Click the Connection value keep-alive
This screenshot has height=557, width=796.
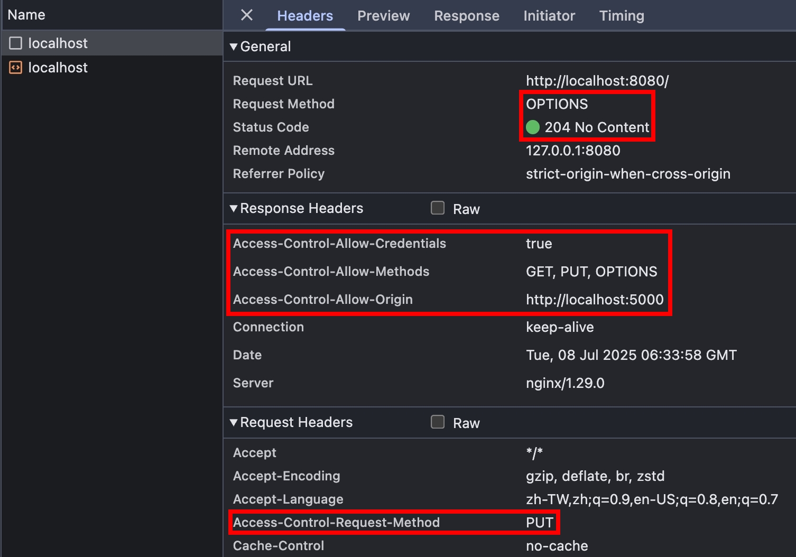tap(560, 327)
